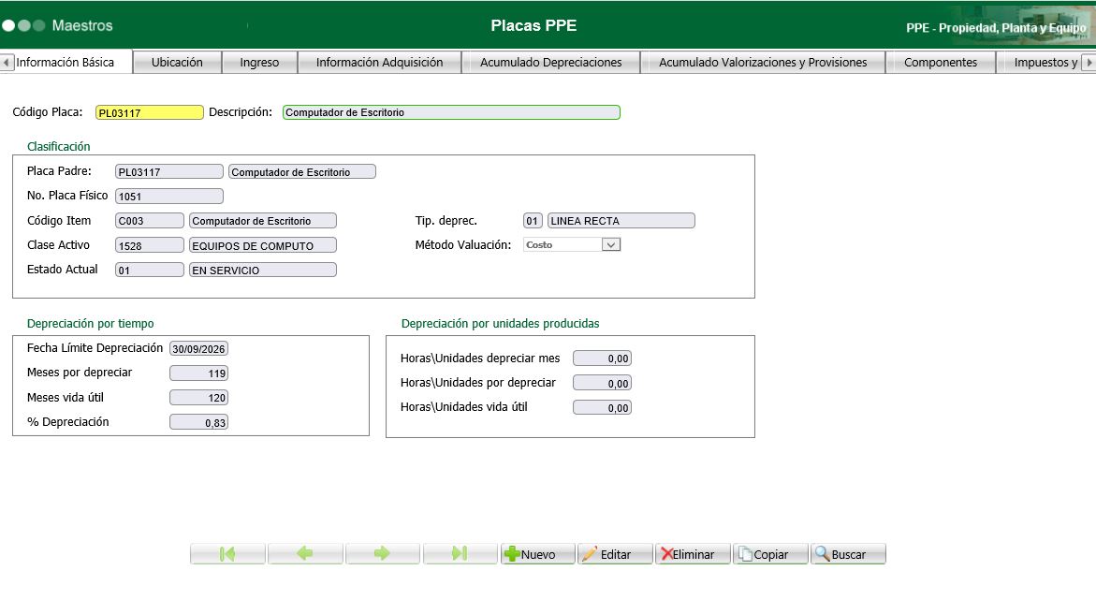This screenshot has height=600, width=1096.
Task: Open the Ingreso tab
Action: pos(259,62)
